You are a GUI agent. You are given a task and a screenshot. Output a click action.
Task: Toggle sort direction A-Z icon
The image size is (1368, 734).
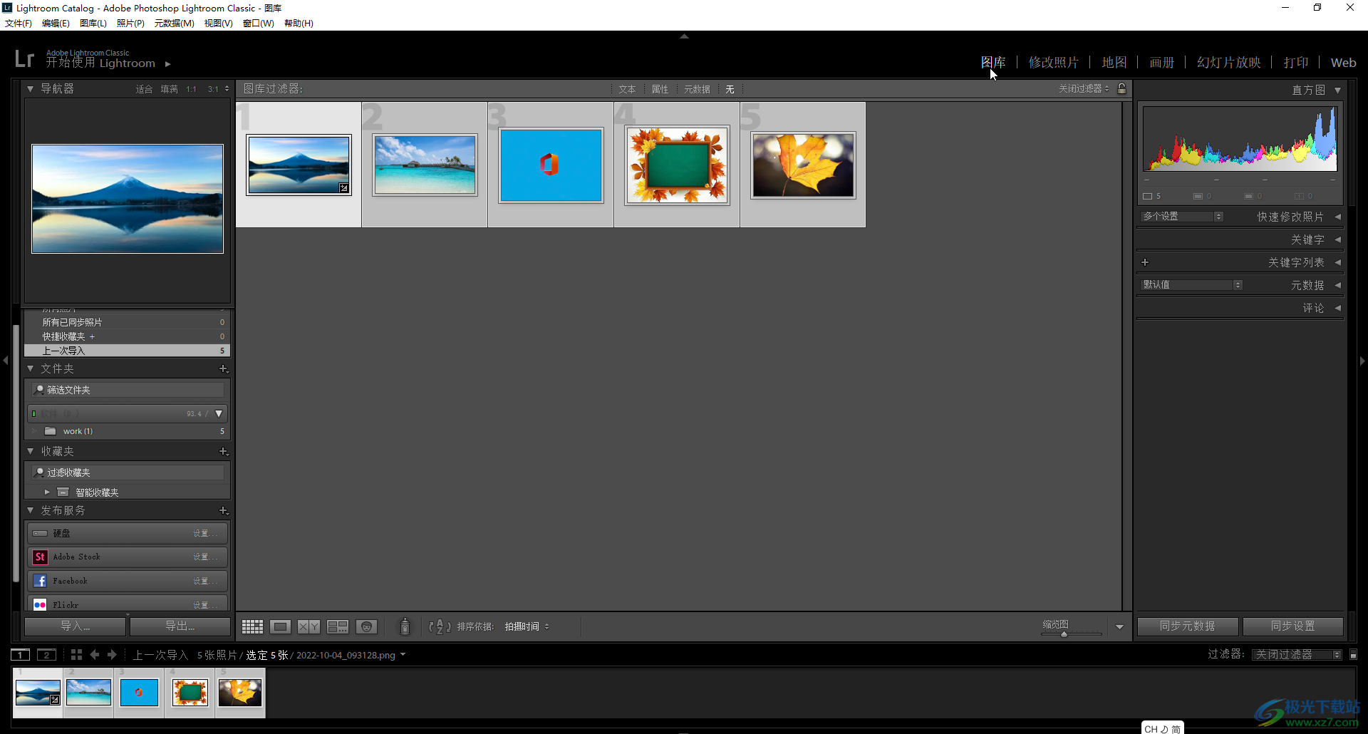[440, 626]
